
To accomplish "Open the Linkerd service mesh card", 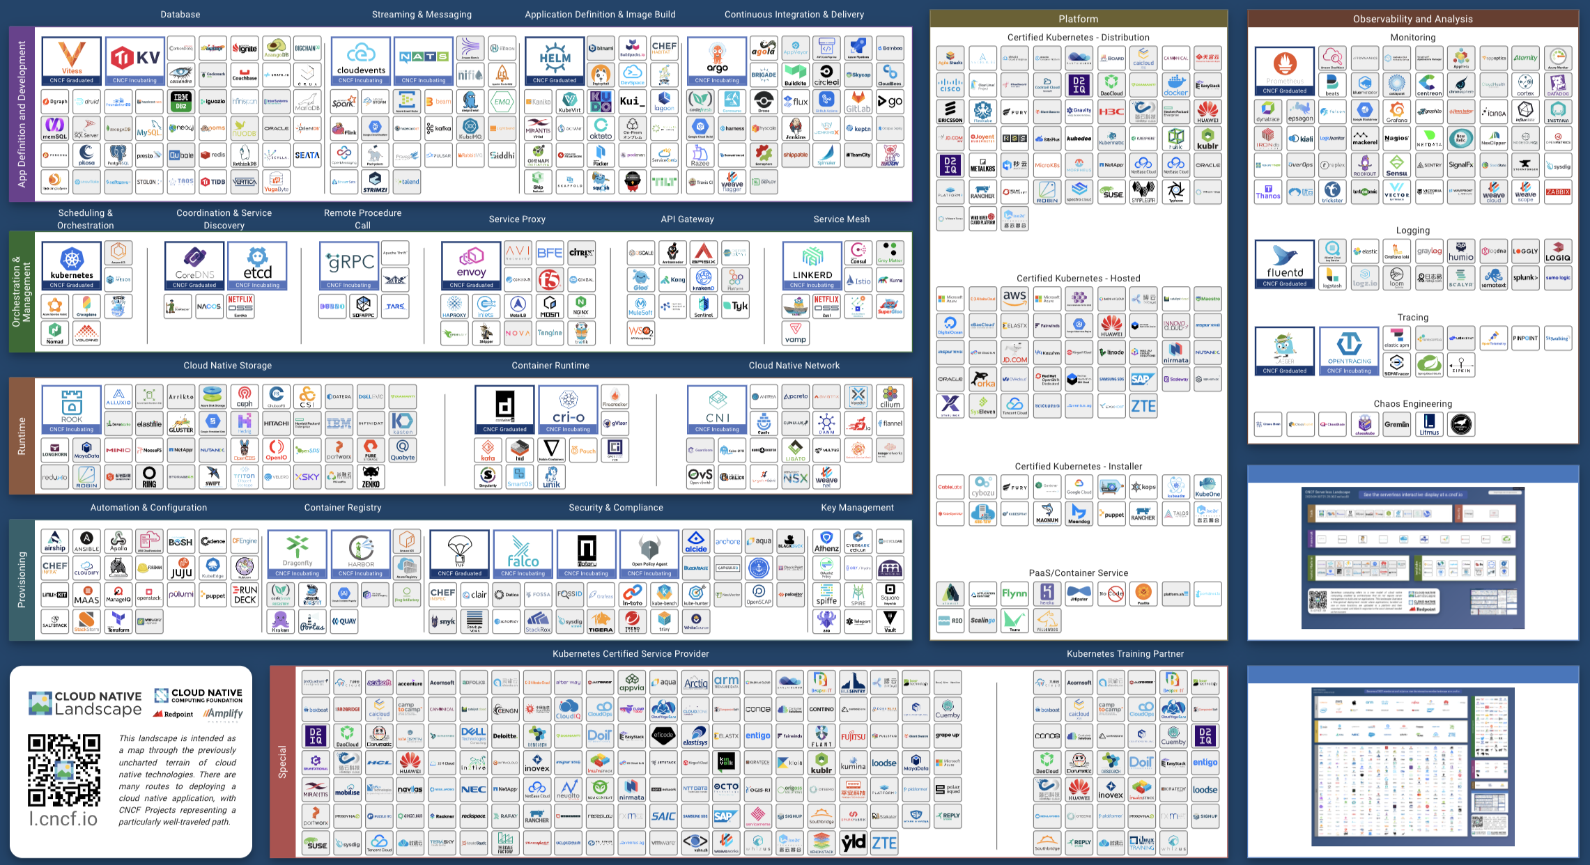I will (x=812, y=265).
